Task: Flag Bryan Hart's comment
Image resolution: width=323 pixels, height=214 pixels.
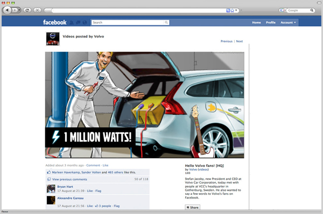Action: pyautogui.click(x=99, y=191)
